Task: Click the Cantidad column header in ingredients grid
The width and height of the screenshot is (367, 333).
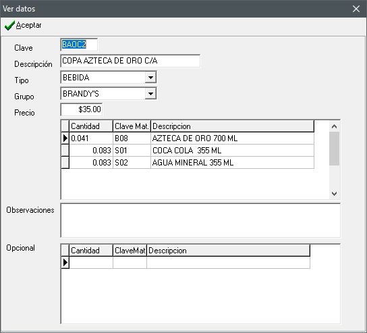Action: pos(91,126)
